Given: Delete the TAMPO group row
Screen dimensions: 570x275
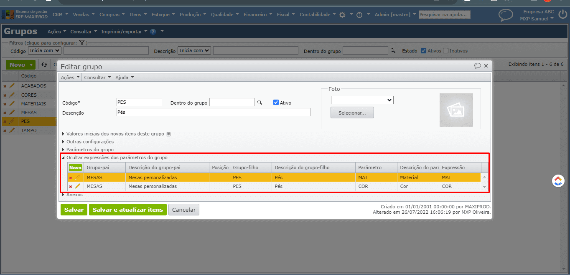Looking at the screenshot, I should click(x=5, y=131).
